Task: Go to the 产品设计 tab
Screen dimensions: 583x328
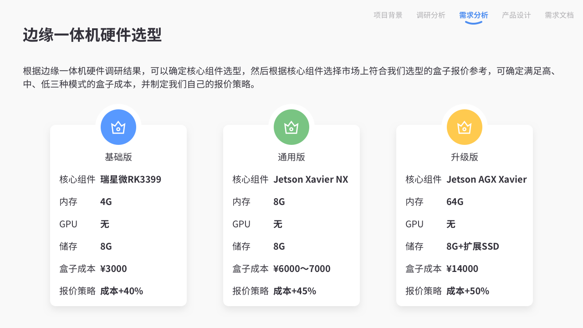Action: [x=517, y=15]
